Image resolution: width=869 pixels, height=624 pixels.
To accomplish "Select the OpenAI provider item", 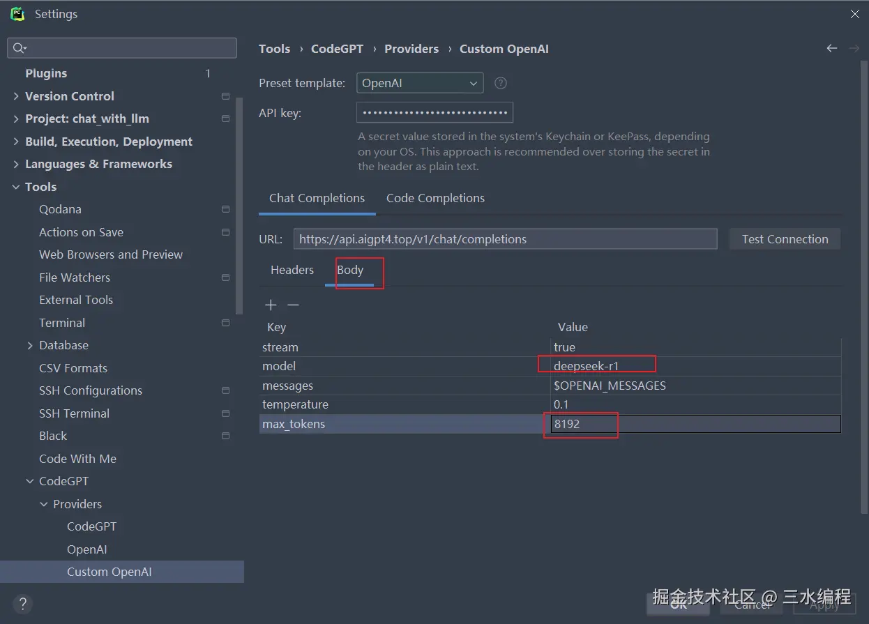I will click(86, 549).
